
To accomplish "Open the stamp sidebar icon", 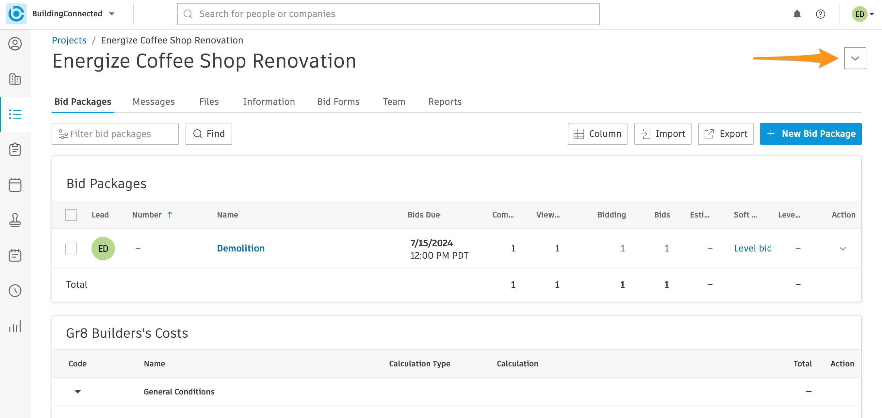I will [15, 220].
